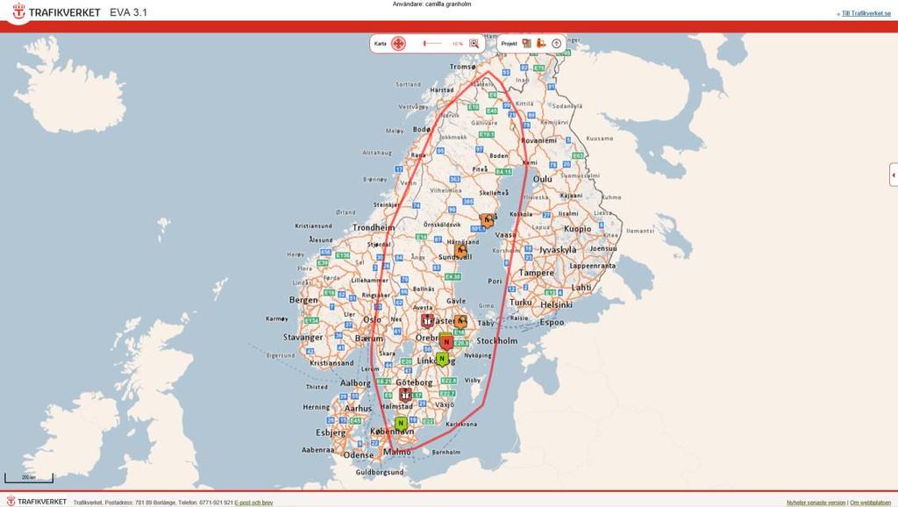The image size is (898, 507).
Task: Click the Trafikverket footer logo
Action: pyautogui.click(x=36, y=501)
